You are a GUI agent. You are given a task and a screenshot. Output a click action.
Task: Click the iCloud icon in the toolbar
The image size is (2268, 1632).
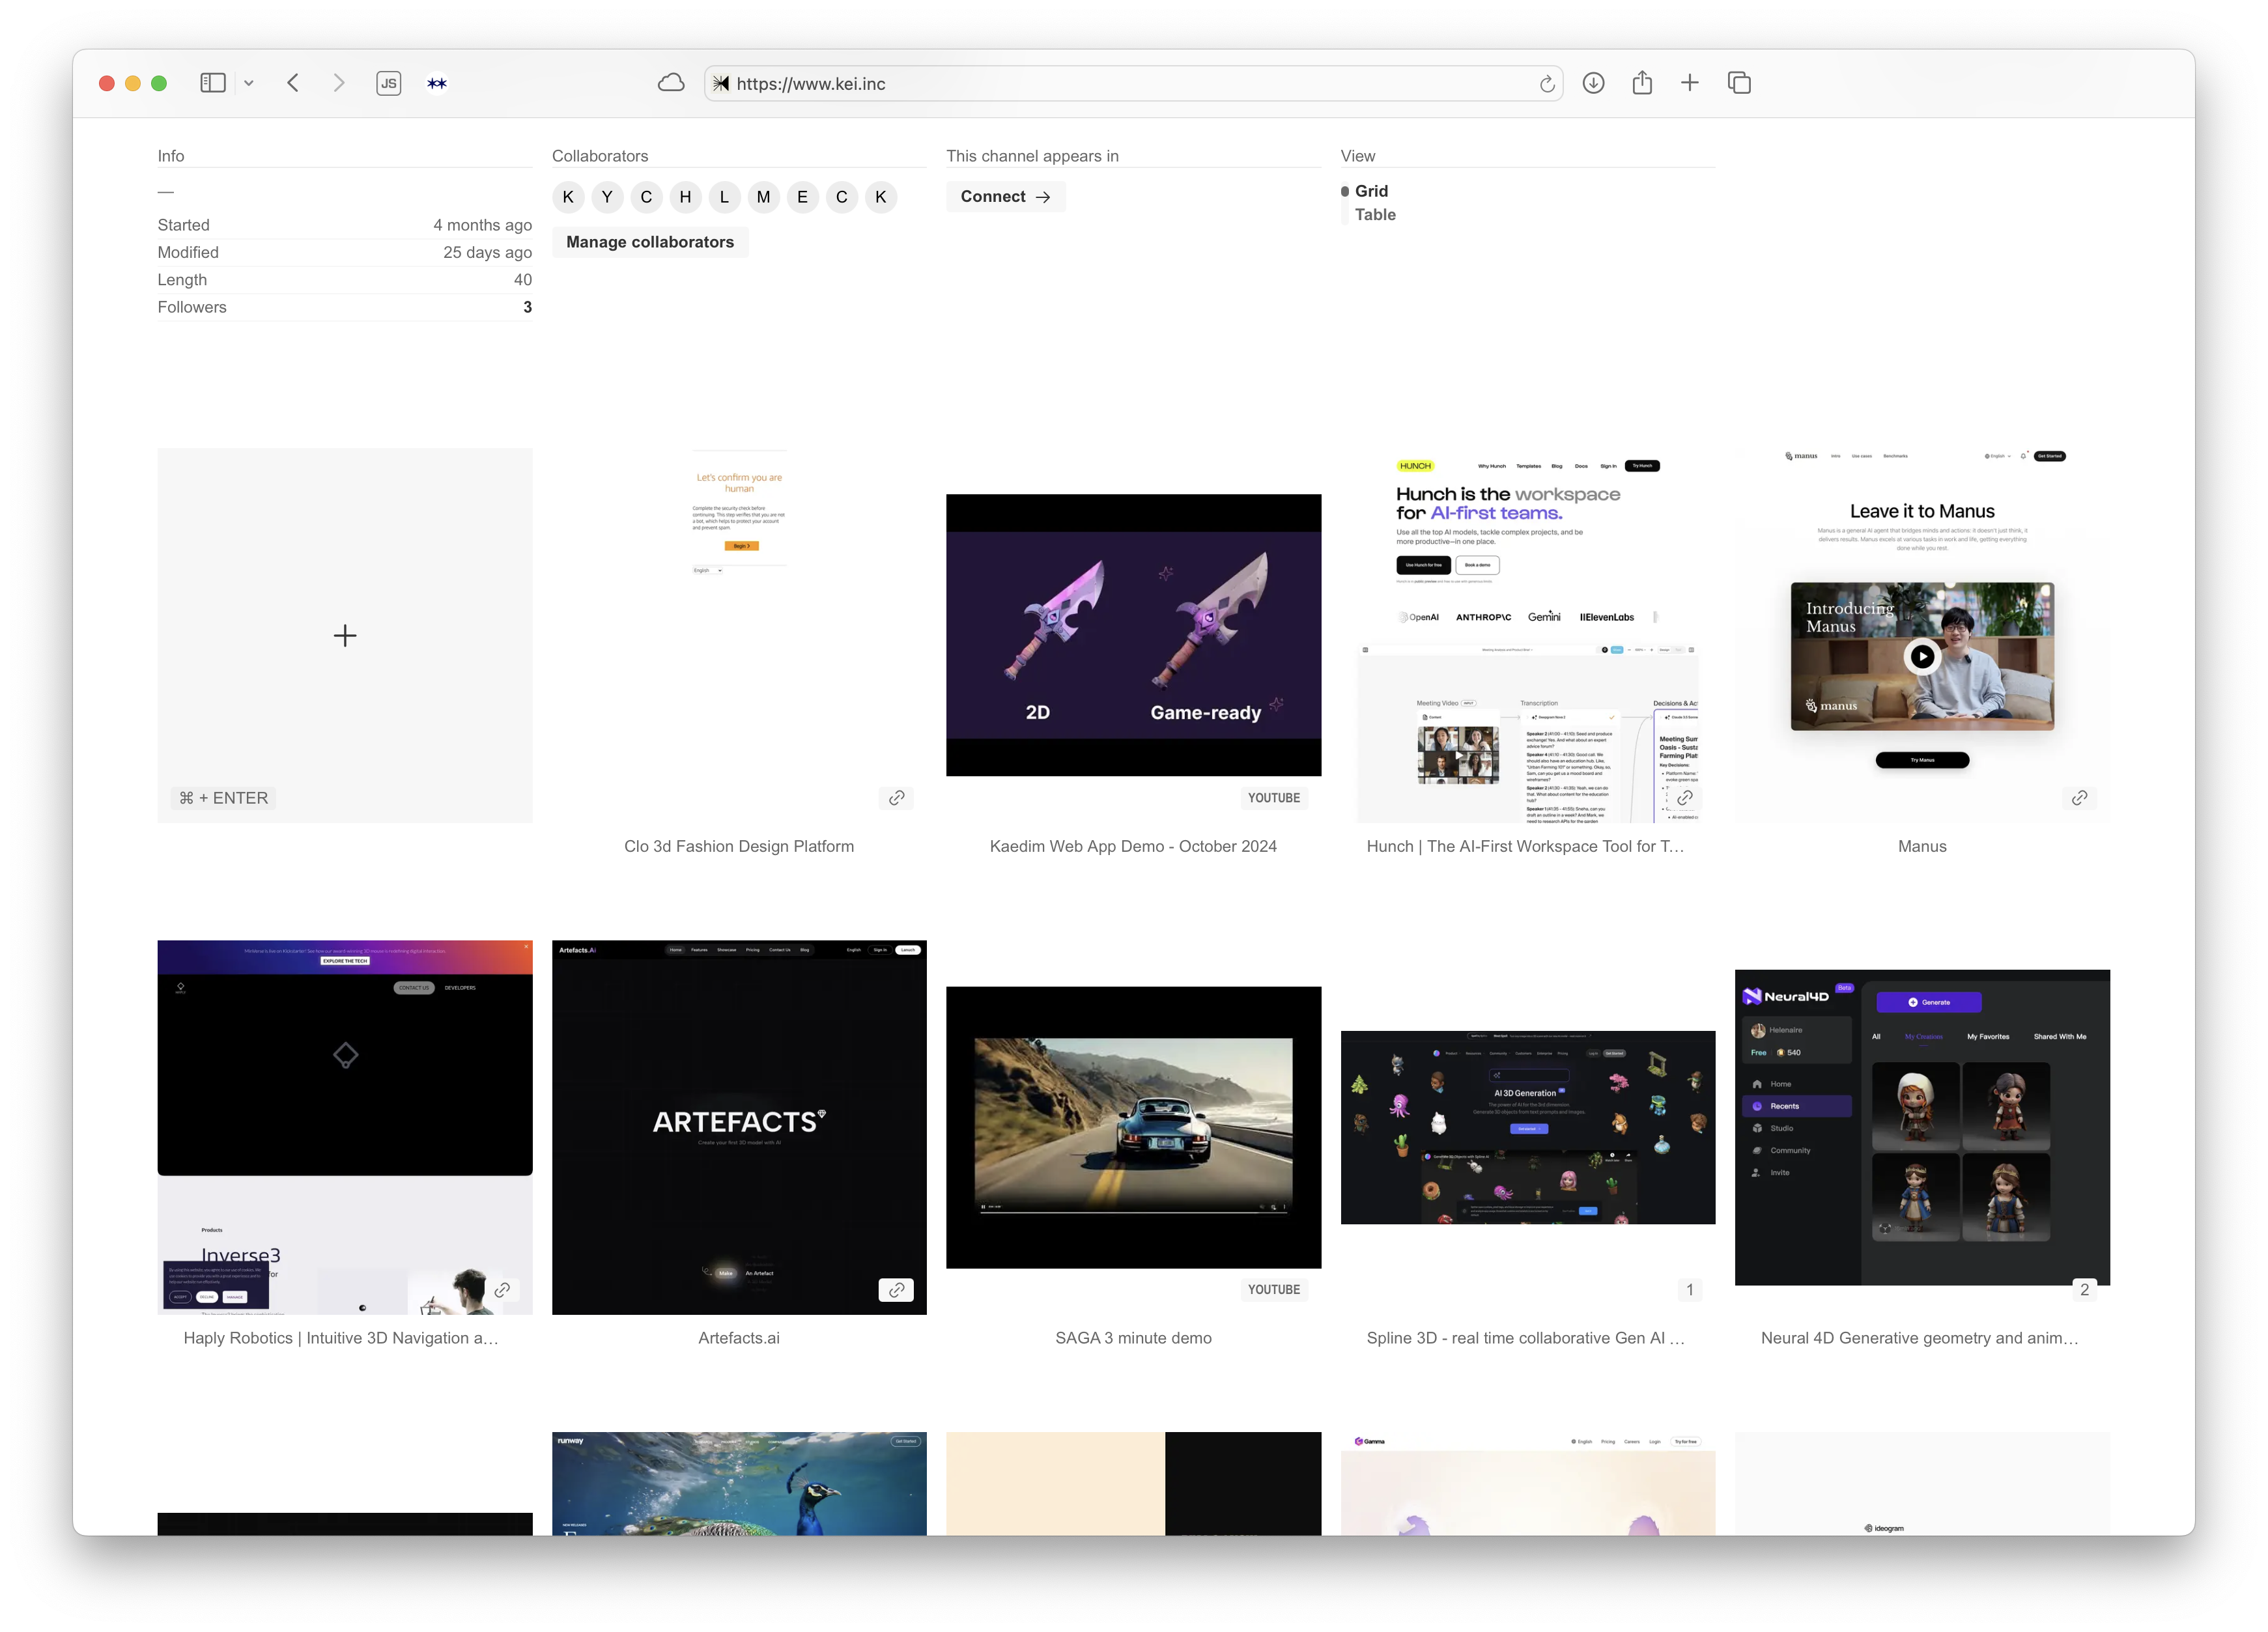point(671,83)
